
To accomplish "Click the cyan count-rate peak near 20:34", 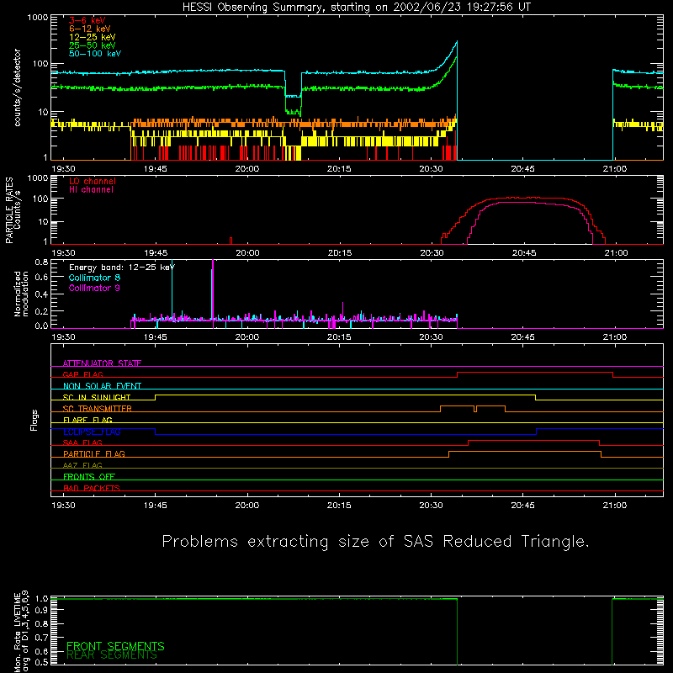I will click(456, 42).
